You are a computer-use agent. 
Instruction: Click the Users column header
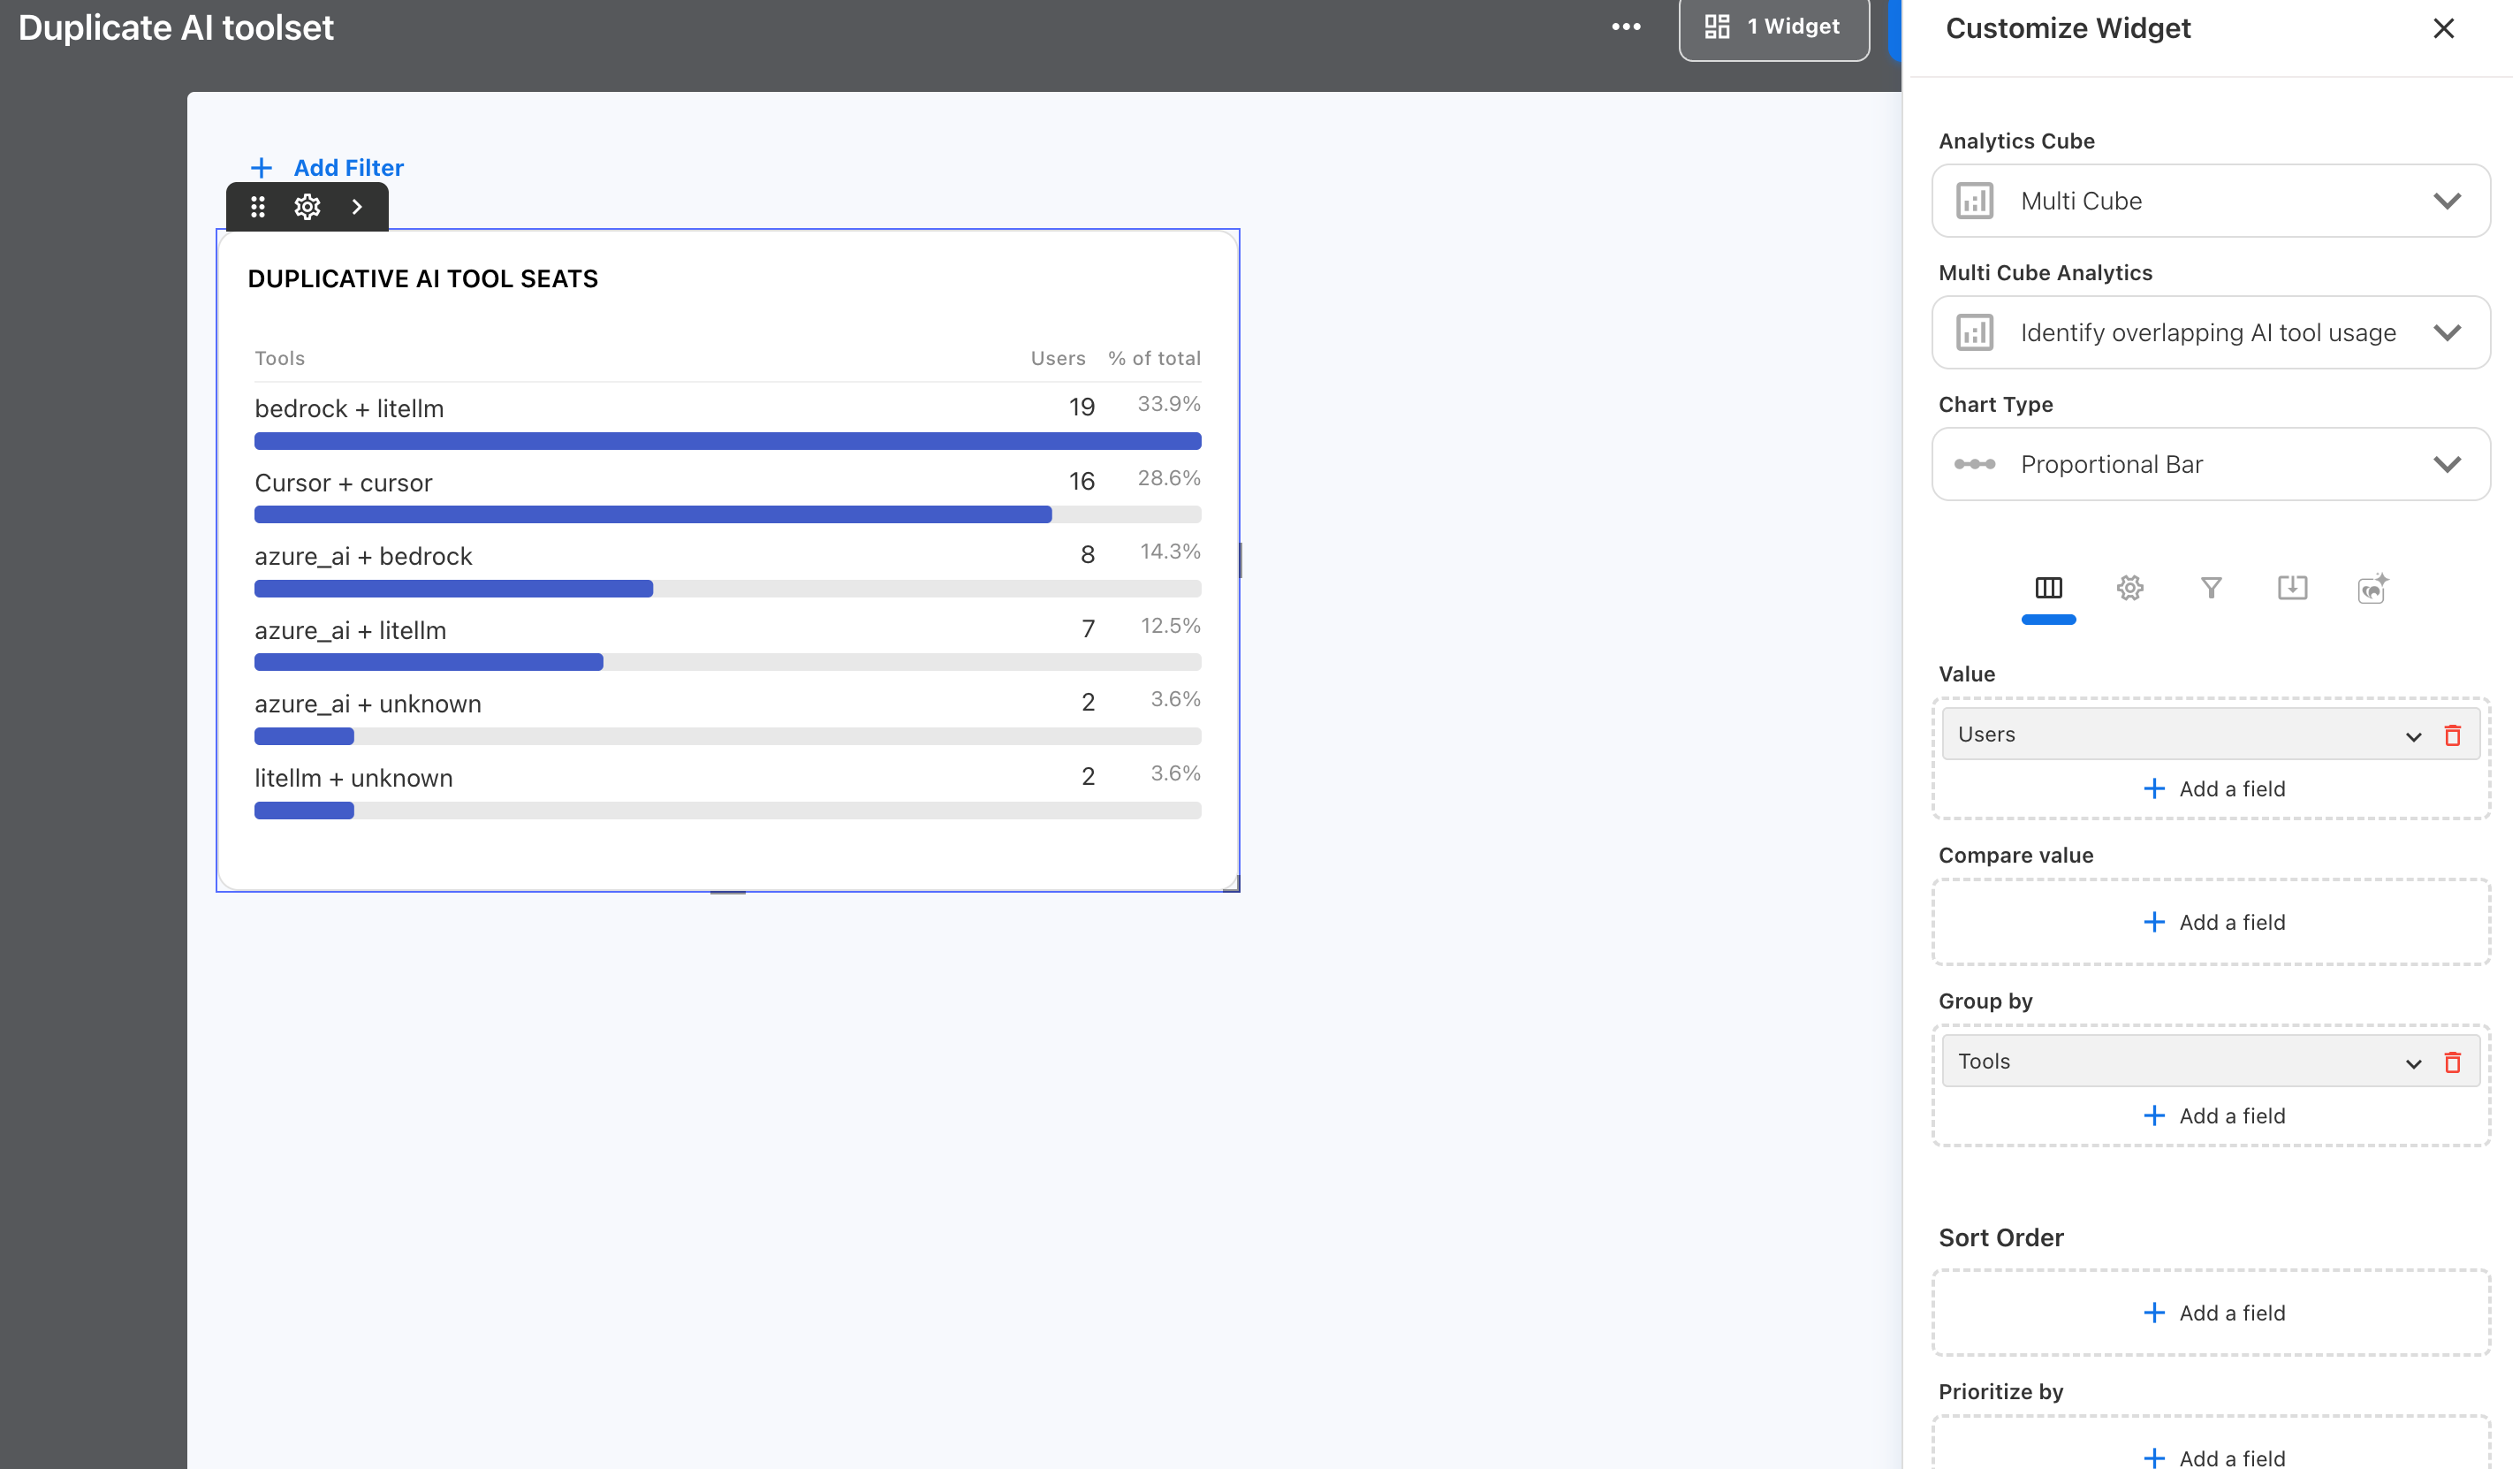coord(1058,358)
